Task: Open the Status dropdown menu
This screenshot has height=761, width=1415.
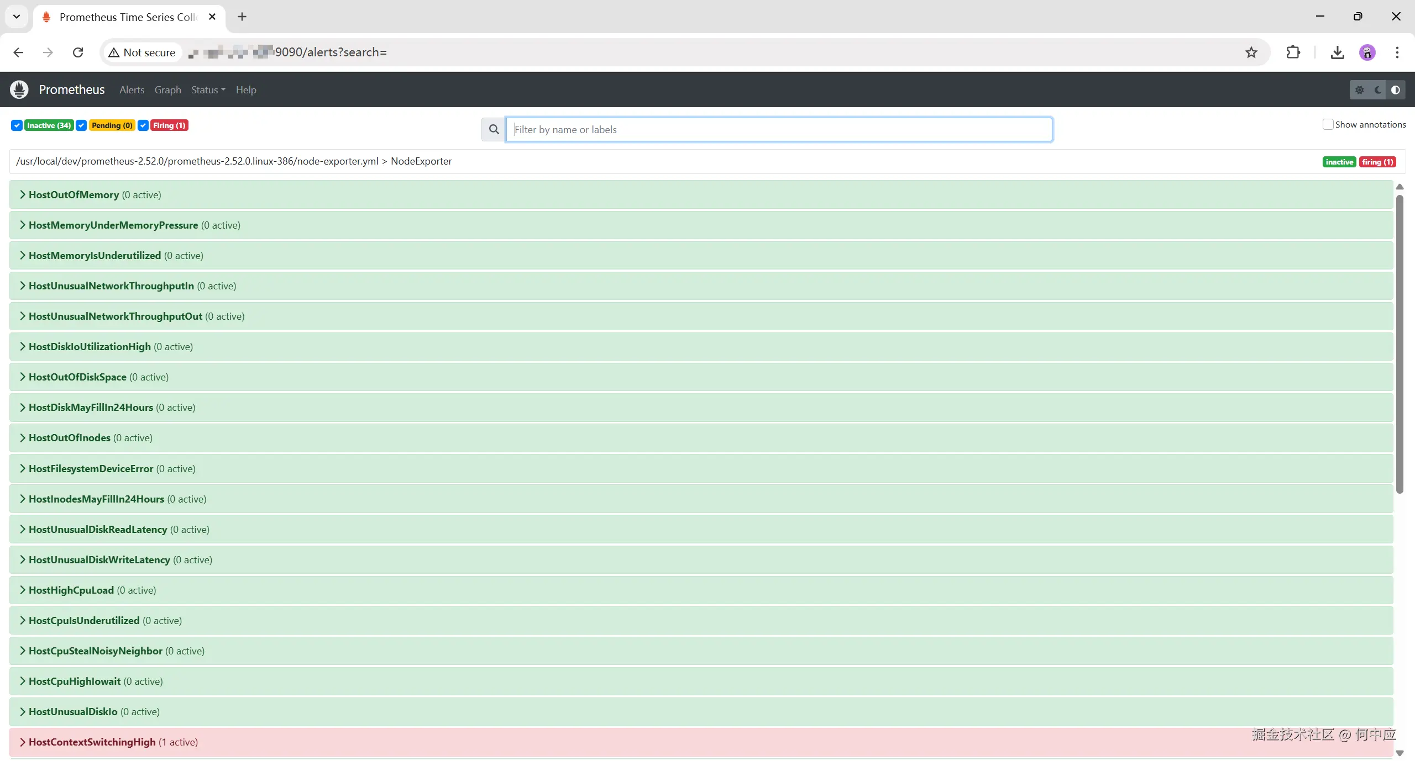Action: click(x=208, y=89)
